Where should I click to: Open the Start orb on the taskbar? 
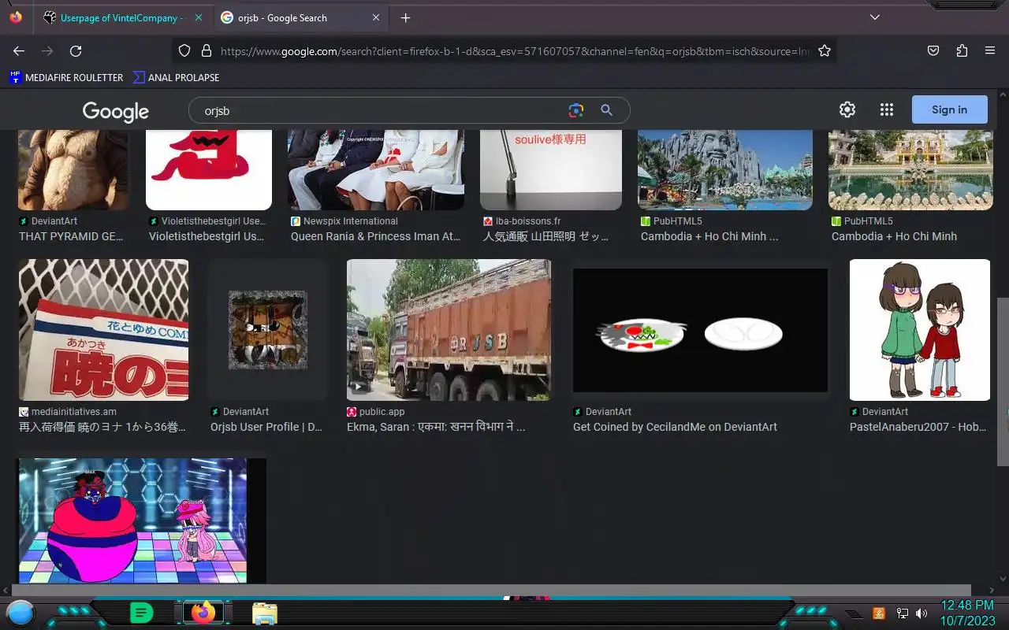point(20,613)
